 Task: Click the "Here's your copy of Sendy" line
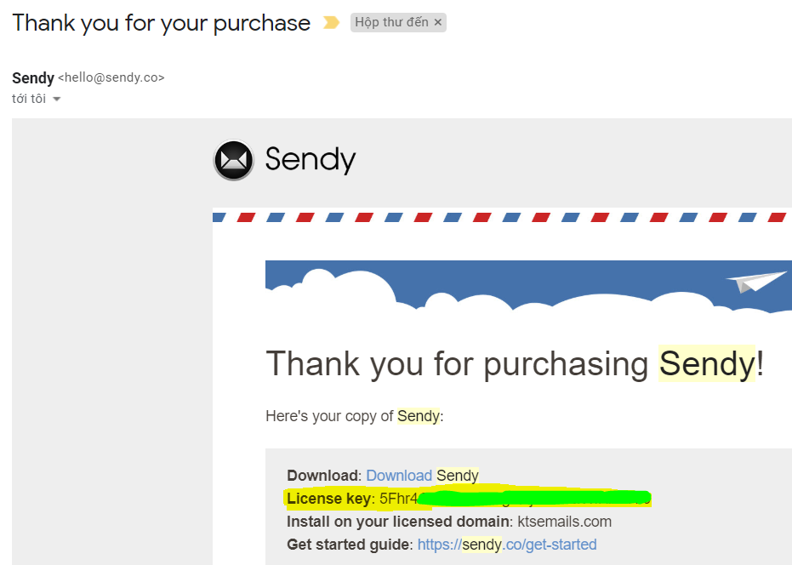coord(354,416)
